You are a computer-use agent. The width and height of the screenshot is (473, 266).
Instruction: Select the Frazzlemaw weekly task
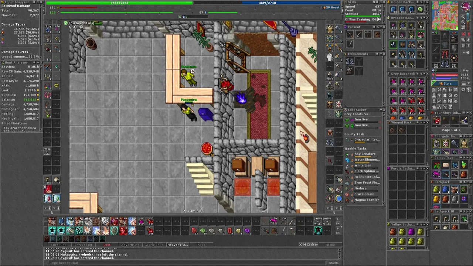364,194
